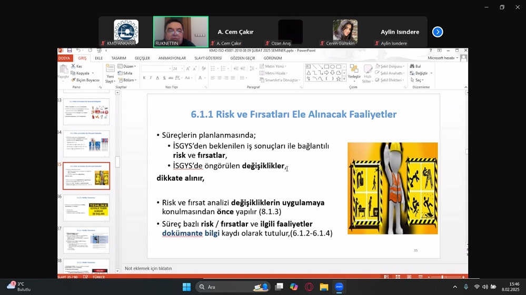Decrease list indent level icon
Viewport: 526px width, 295px height.
[x=236, y=68]
